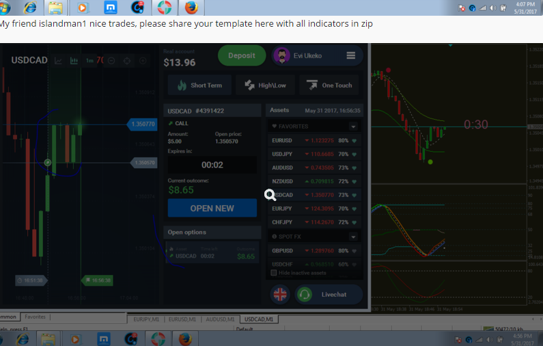Click volume speaker icon near 4:07 PM clock
The height and width of the screenshot is (346, 543).
click(x=492, y=8)
